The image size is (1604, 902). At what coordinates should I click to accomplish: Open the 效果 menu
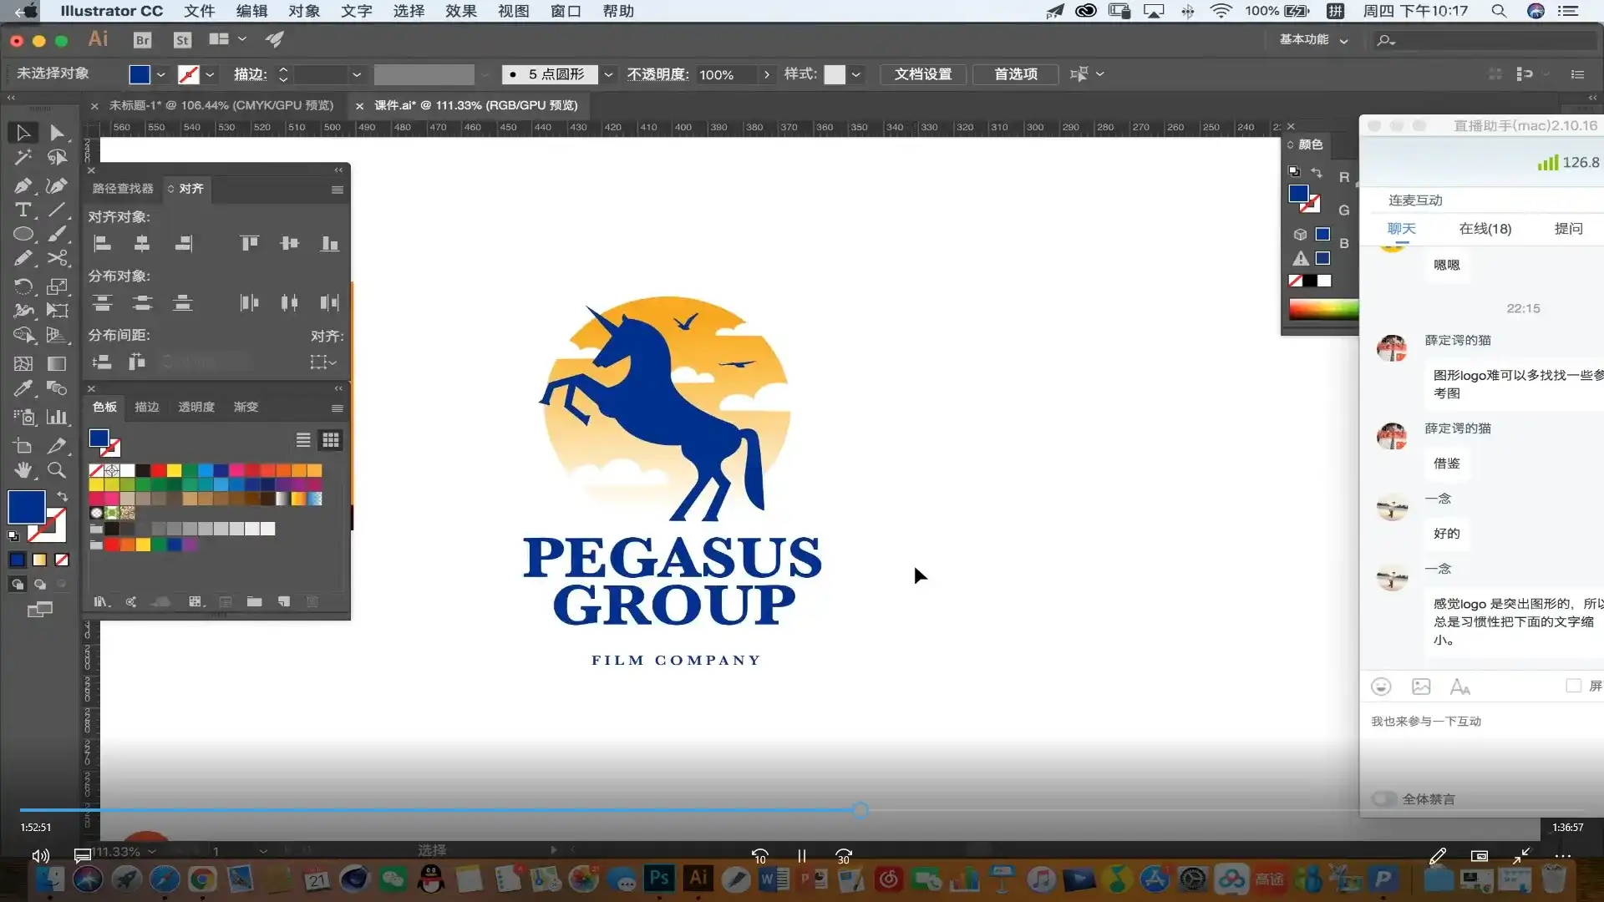(x=460, y=11)
